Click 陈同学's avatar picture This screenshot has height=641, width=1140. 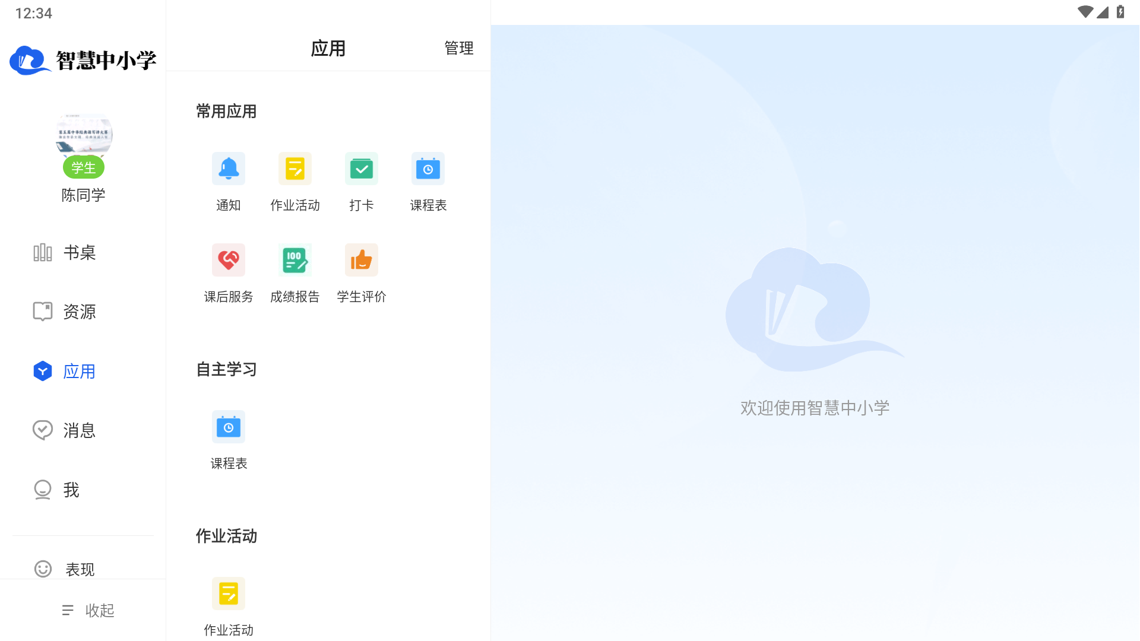tap(83, 135)
